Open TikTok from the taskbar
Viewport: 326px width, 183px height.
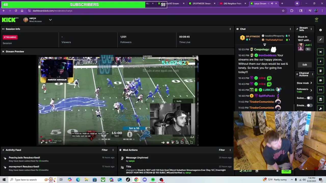point(128,180)
